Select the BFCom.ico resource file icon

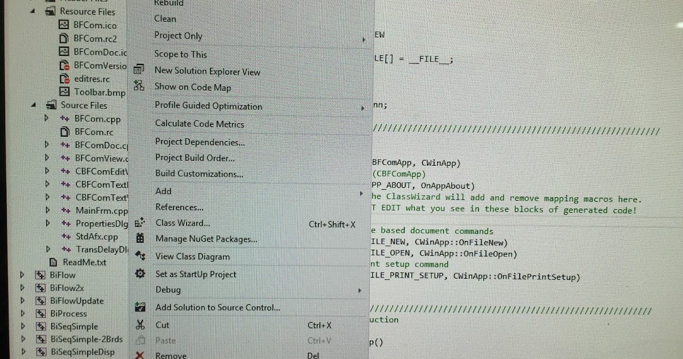63,25
